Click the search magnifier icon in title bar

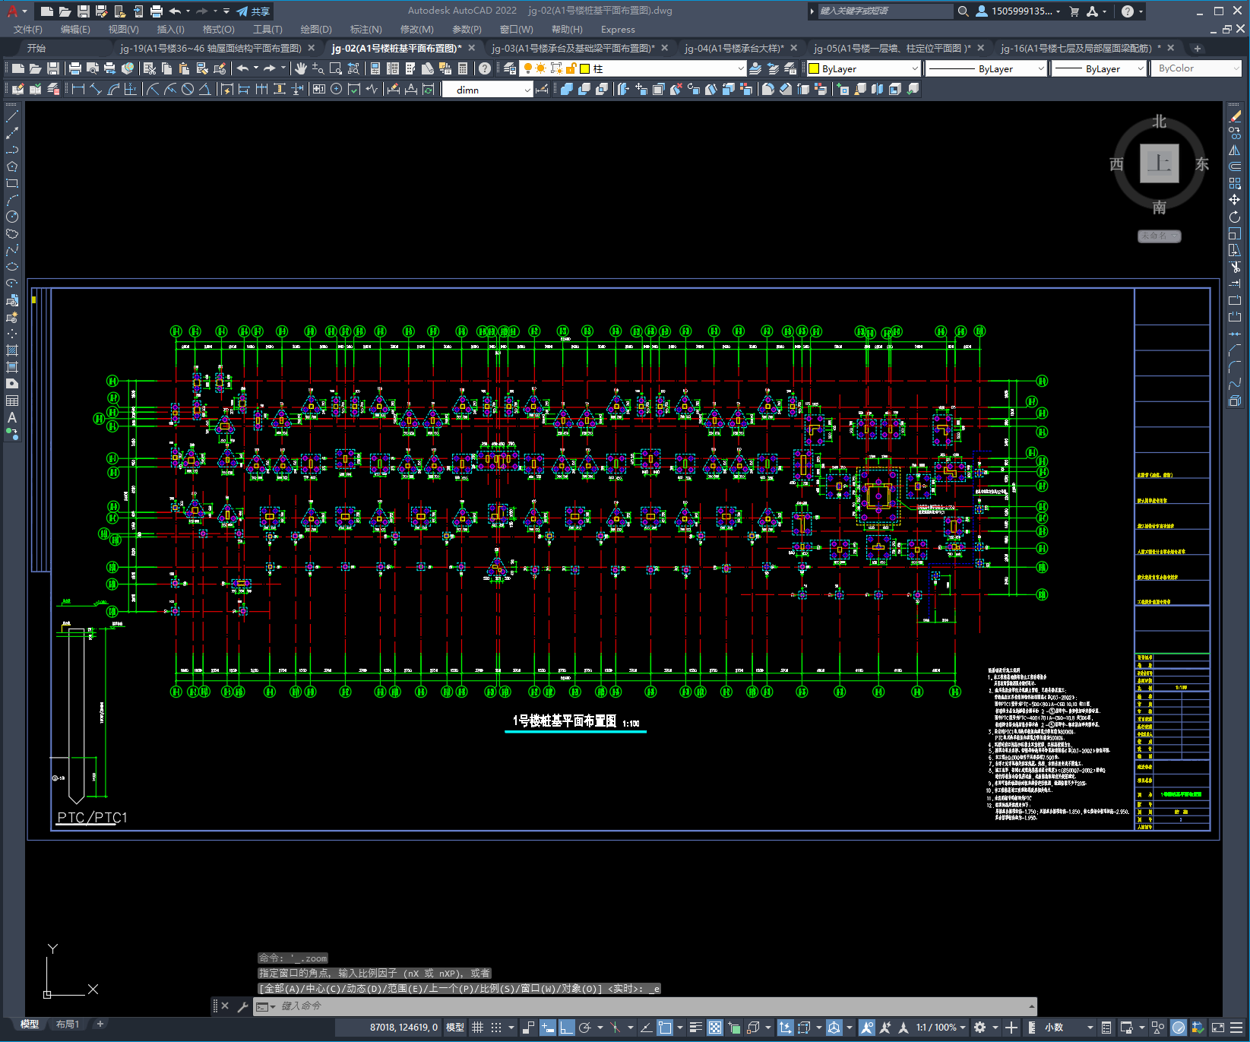(964, 11)
